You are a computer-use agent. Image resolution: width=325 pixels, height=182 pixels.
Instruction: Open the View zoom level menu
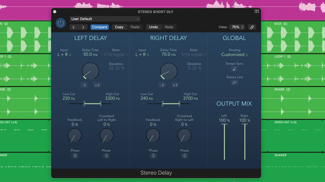click(237, 27)
